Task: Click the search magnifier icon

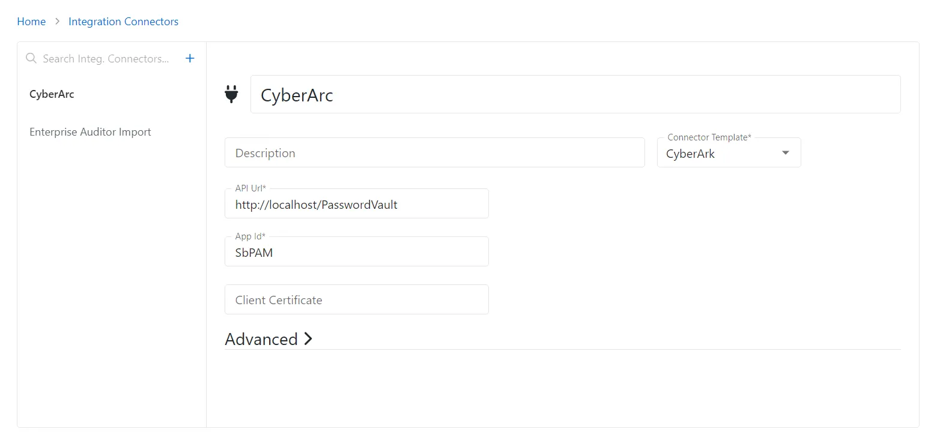Action: [31, 58]
